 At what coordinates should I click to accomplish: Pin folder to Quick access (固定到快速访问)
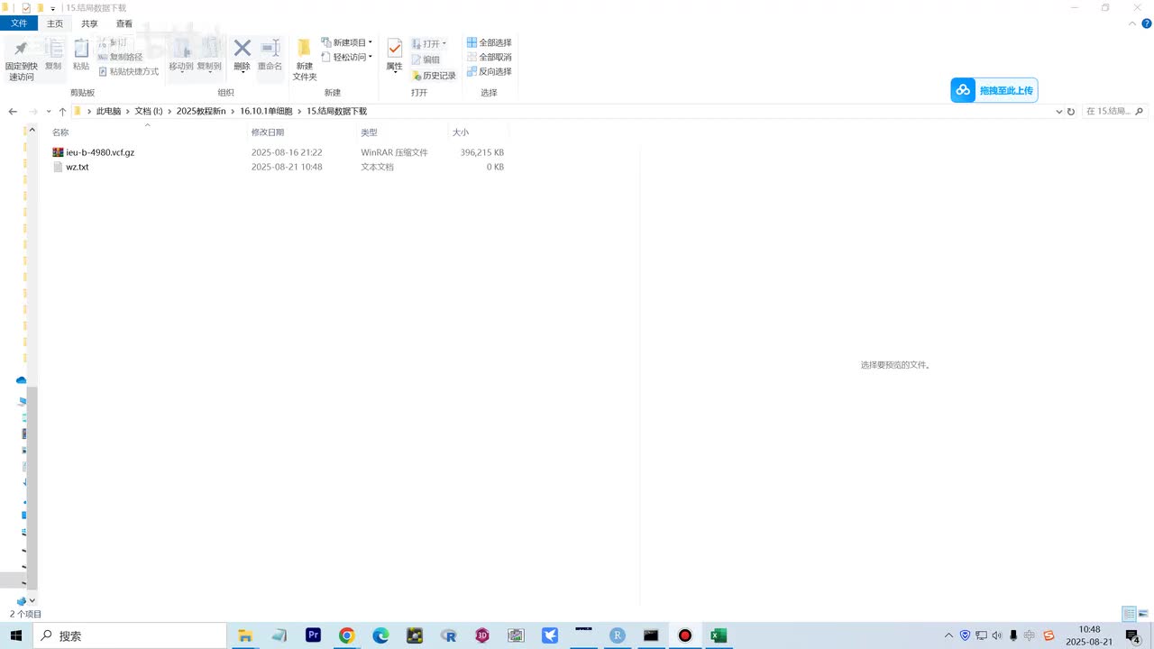(x=21, y=59)
